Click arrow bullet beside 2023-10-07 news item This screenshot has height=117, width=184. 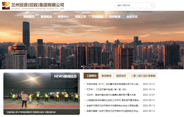pyautogui.click(x=85, y=95)
